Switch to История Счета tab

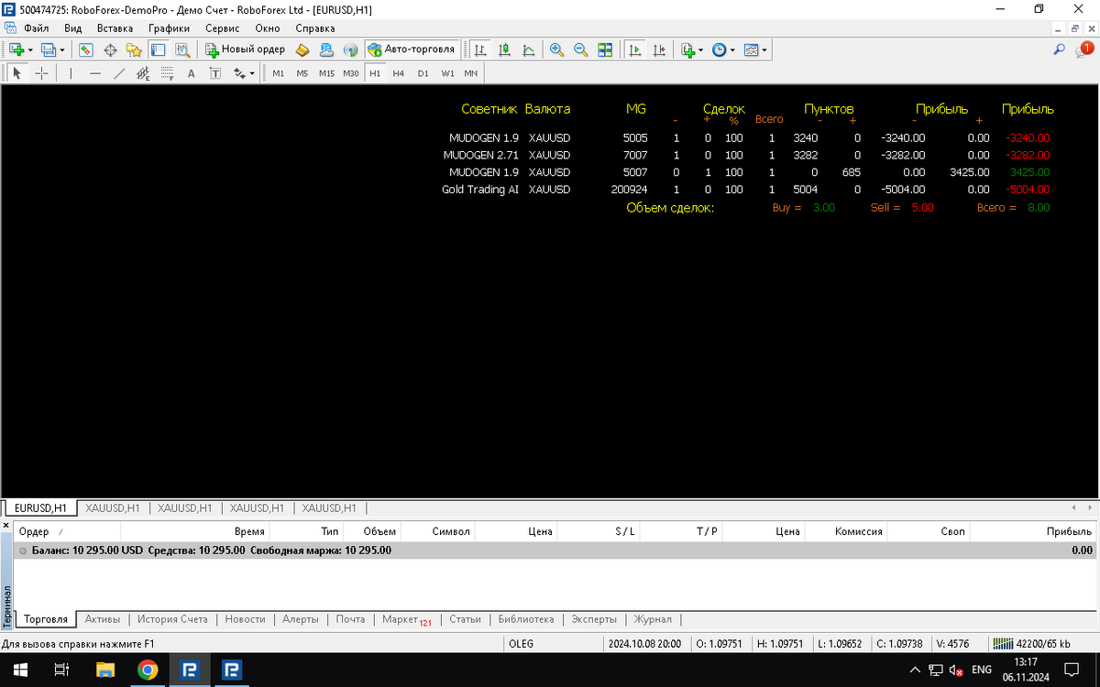pyautogui.click(x=172, y=619)
